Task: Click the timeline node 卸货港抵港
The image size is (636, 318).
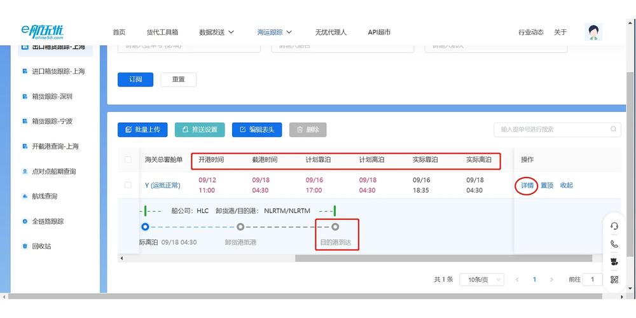Action: click(x=240, y=227)
